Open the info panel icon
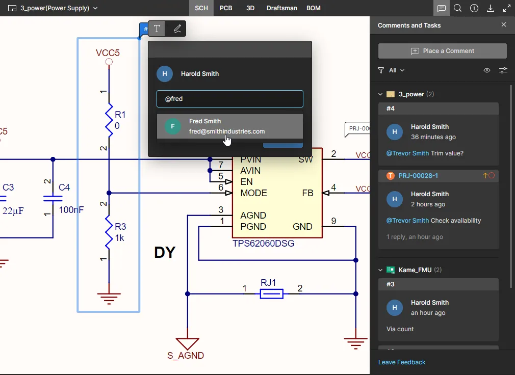 474,8
